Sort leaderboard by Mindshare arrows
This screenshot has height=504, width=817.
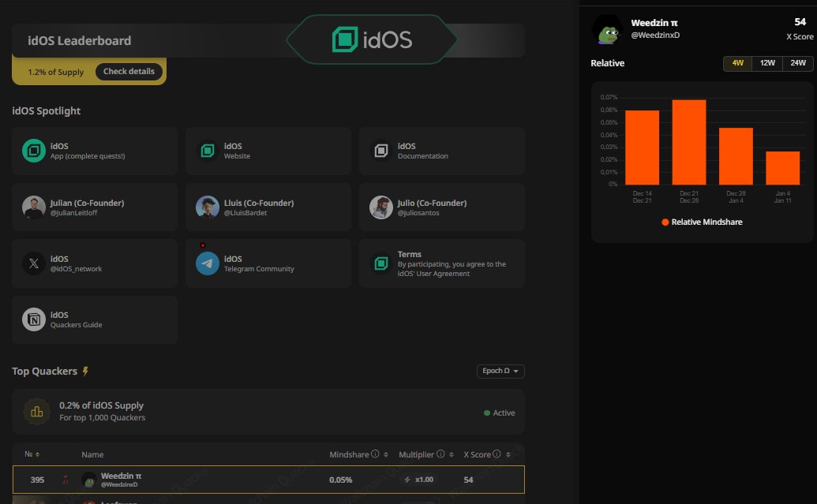coord(385,454)
